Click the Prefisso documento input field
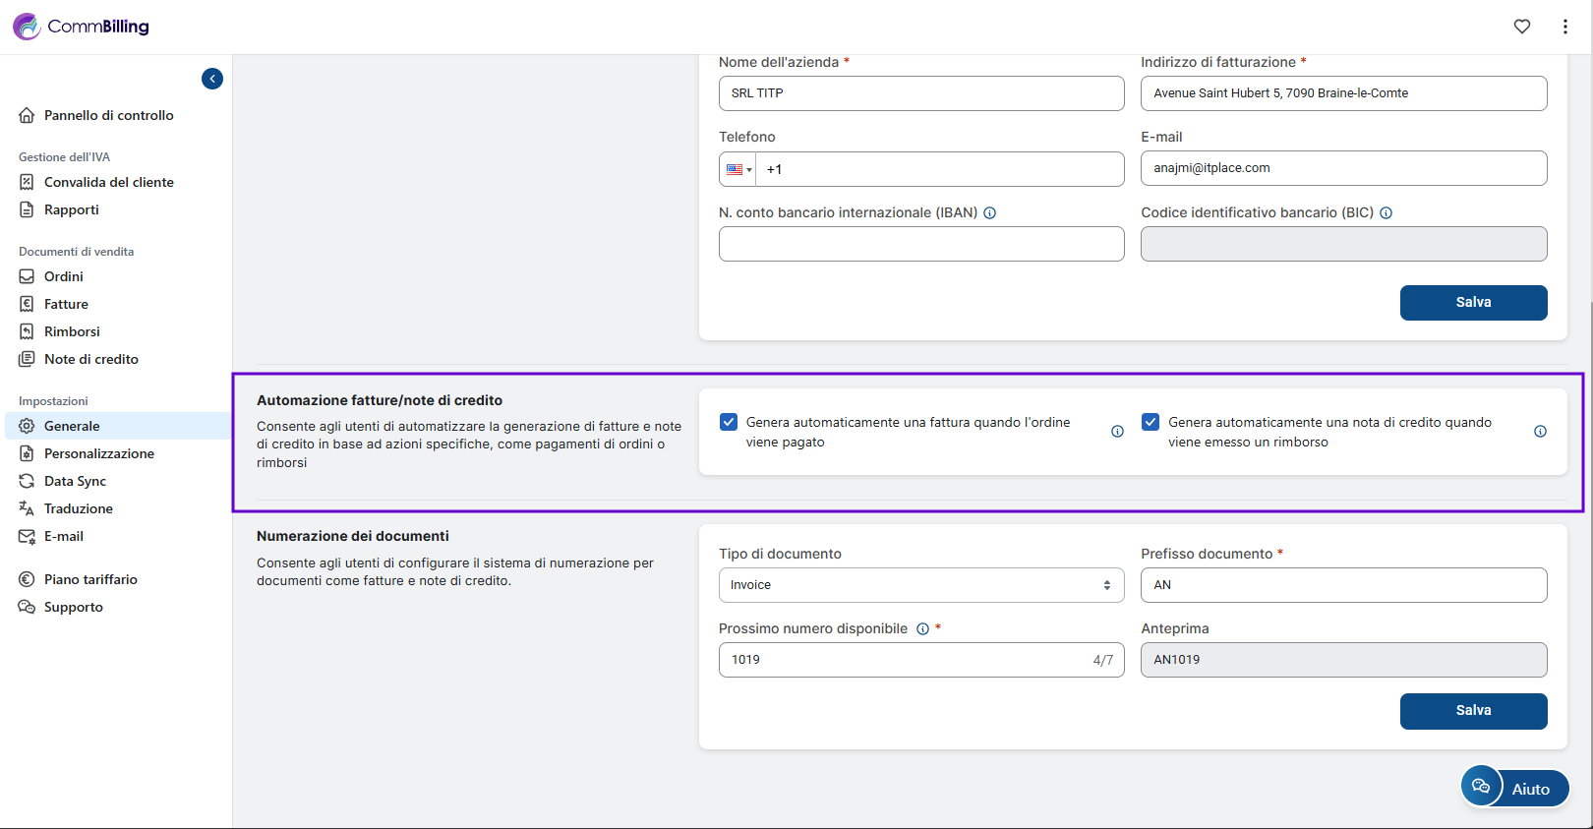 pyautogui.click(x=1343, y=585)
